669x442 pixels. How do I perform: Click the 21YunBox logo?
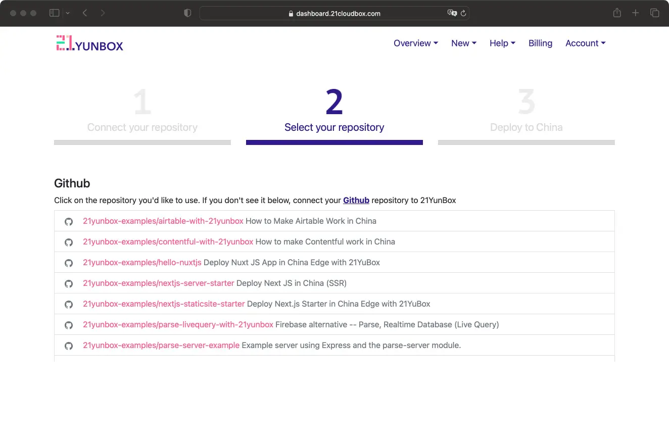pos(89,44)
